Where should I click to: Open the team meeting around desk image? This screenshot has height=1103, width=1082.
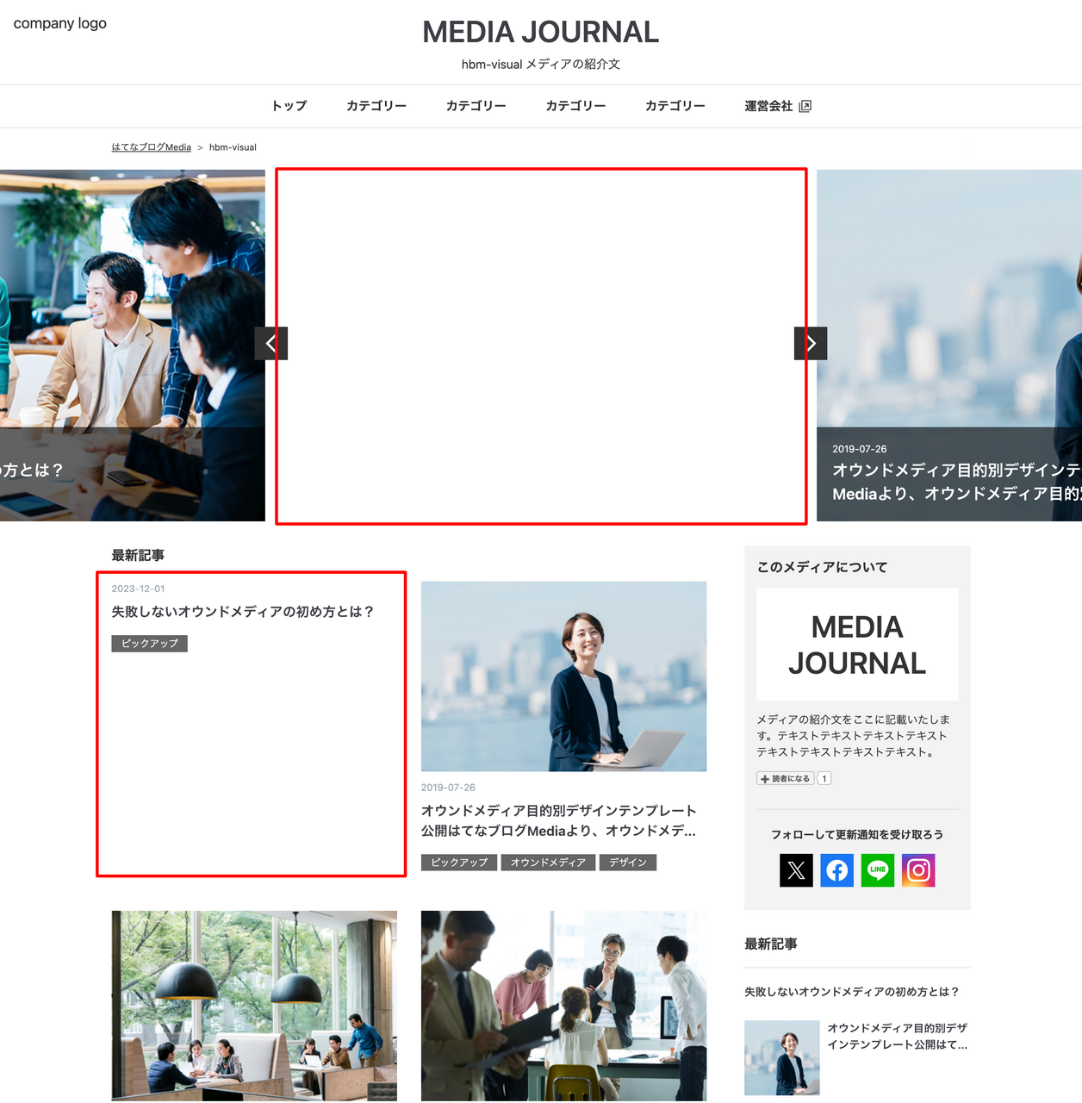click(x=563, y=1006)
